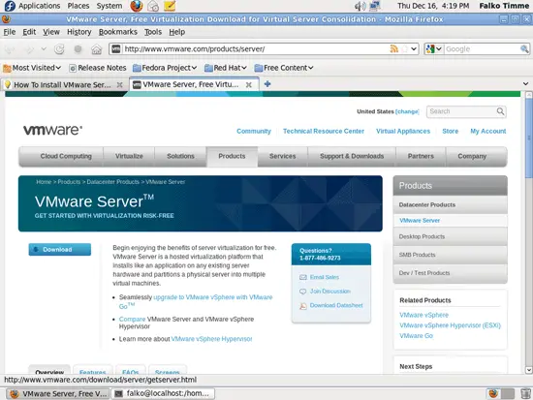Click the trash icon in bottom panel
Image resolution: width=533 pixels, height=400 pixels.
525,393
